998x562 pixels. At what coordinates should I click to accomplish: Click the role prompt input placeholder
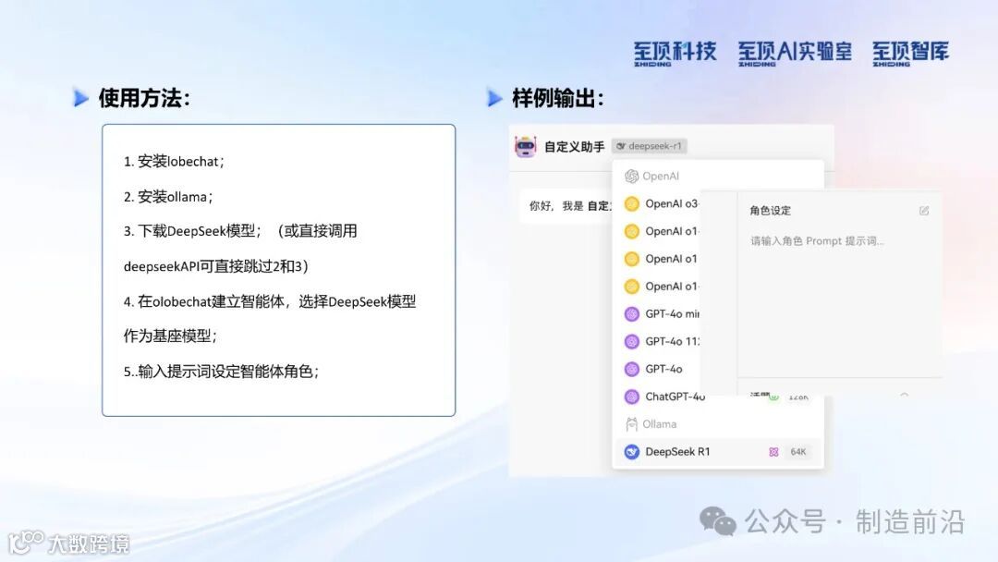pos(817,241)
